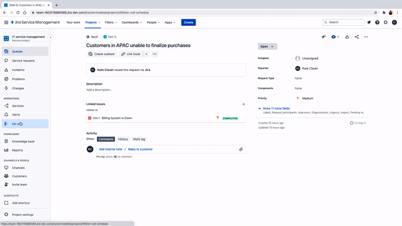Open Project settings in the sidebar
Viewport: 402px width, 226px height.
25,215
